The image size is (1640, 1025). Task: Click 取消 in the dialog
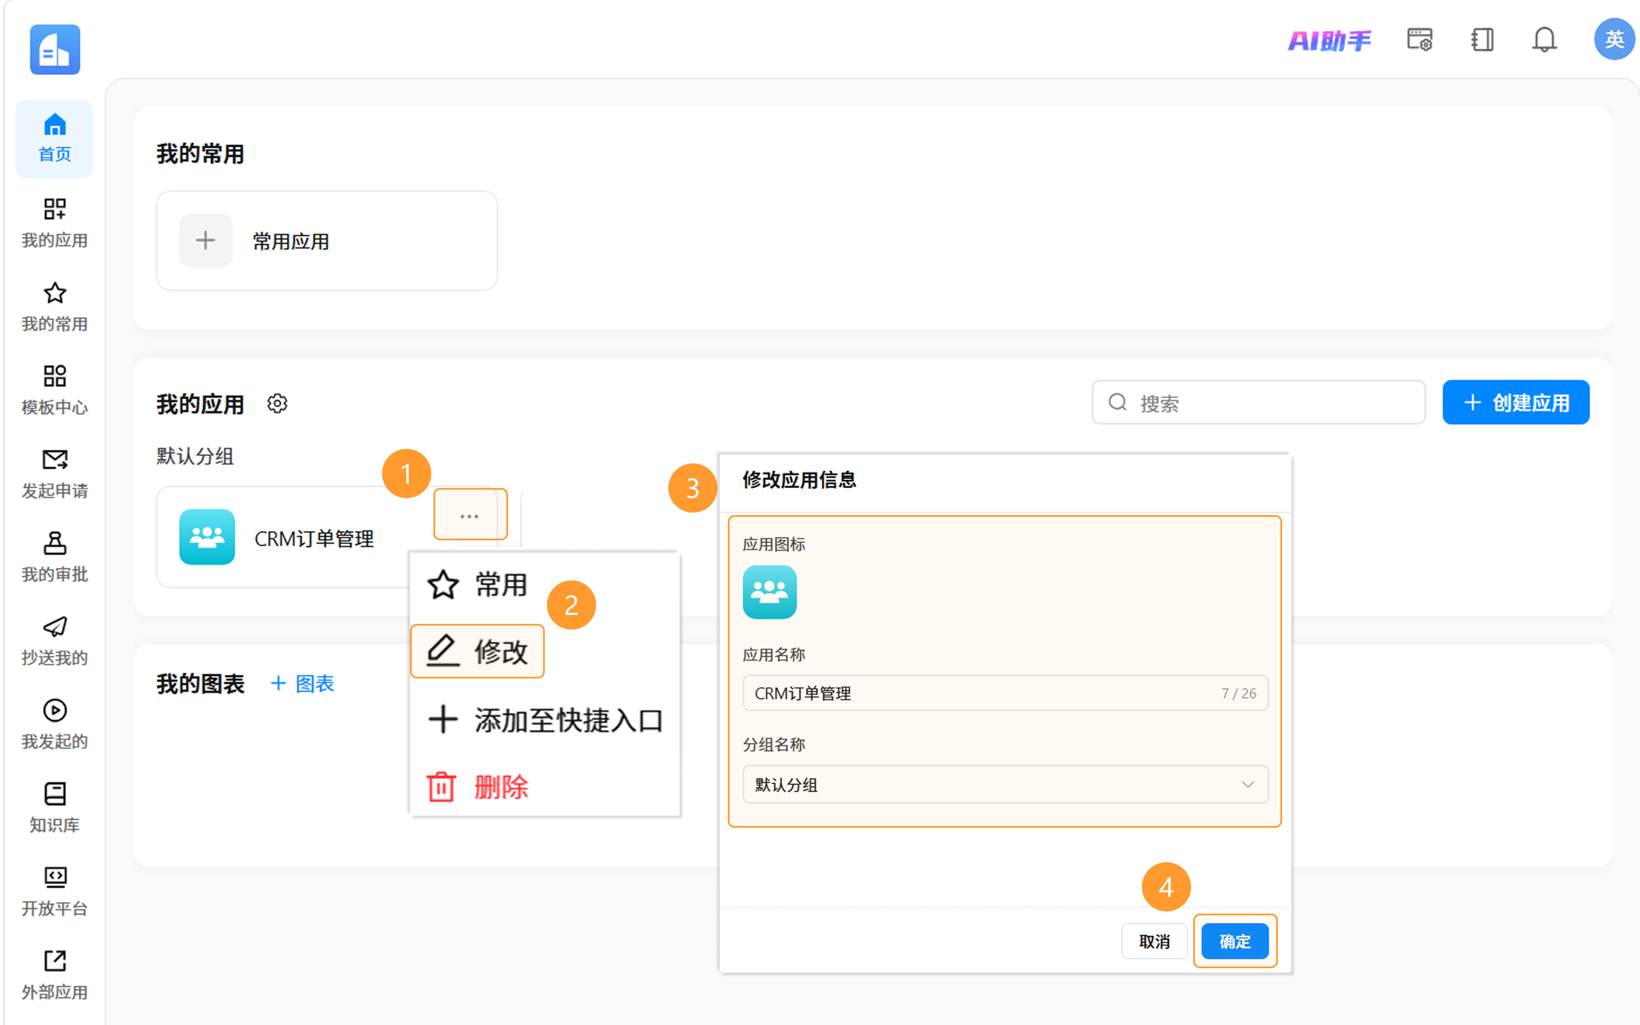point(1154,941)
